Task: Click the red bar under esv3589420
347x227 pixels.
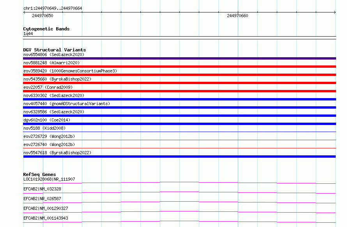Action: tap(179, 75)
